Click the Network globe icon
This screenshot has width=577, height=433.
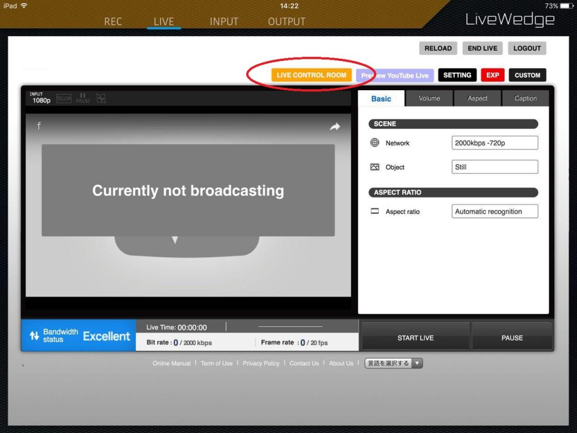point(375,143)
